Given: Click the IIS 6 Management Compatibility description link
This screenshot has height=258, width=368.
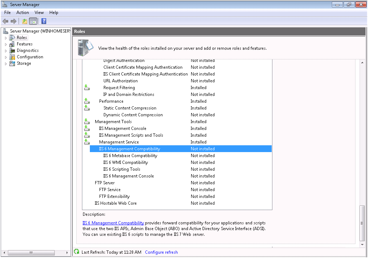Looking at the screenshot, I should point(113,223).
